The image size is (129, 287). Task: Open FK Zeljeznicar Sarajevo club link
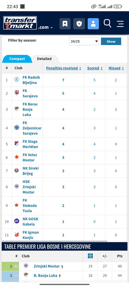[x=32, y=128]
